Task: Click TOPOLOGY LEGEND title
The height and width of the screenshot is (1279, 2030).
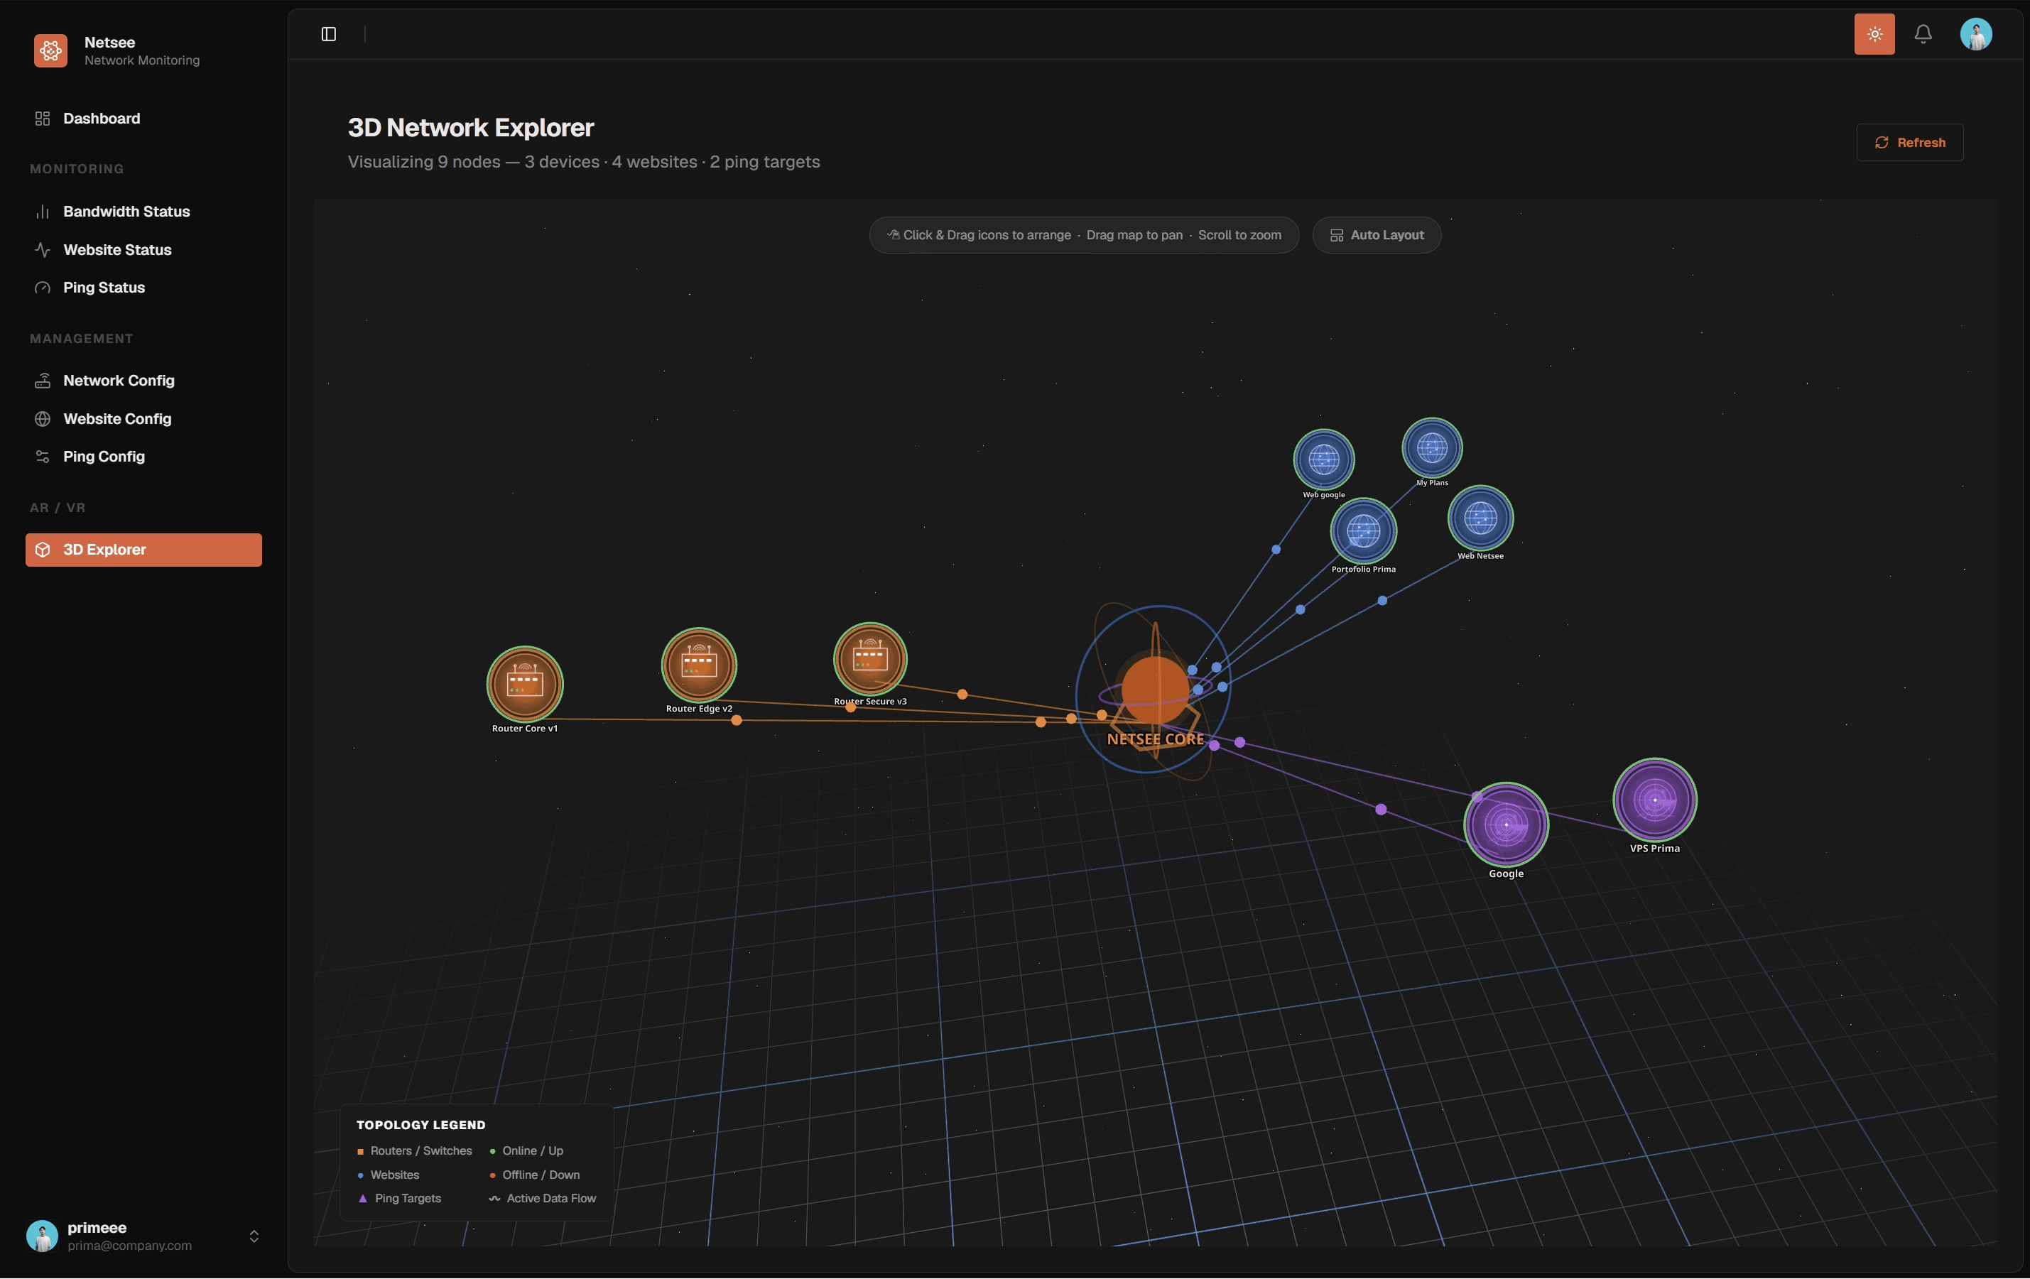Action: tap(420, 1125)
